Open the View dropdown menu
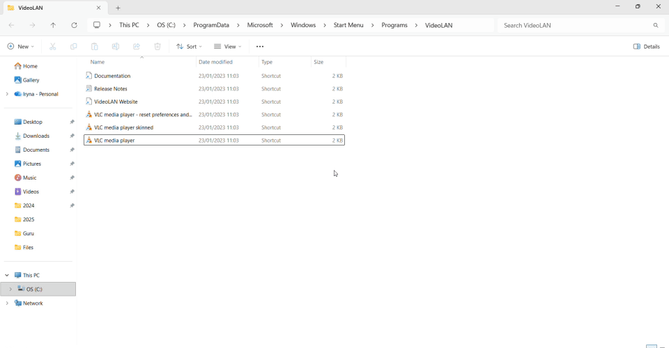Image resolution: width=669 pixels, height=348 pixels. (x=228, y=47)
